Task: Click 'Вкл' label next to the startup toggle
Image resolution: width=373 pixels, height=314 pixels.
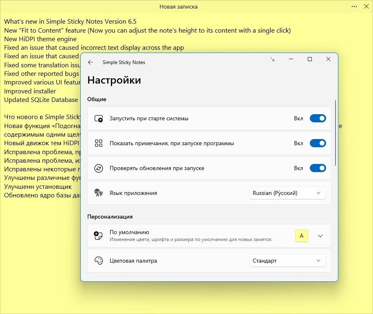Action: coord(298,118)
